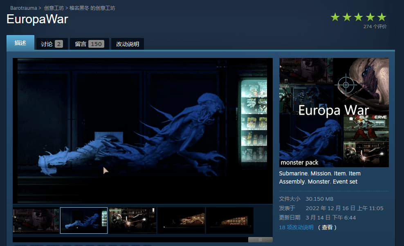The height and width of the screenshot is (246, 404).
Task: Click the five-star rating icons
Action: (358, 17)
